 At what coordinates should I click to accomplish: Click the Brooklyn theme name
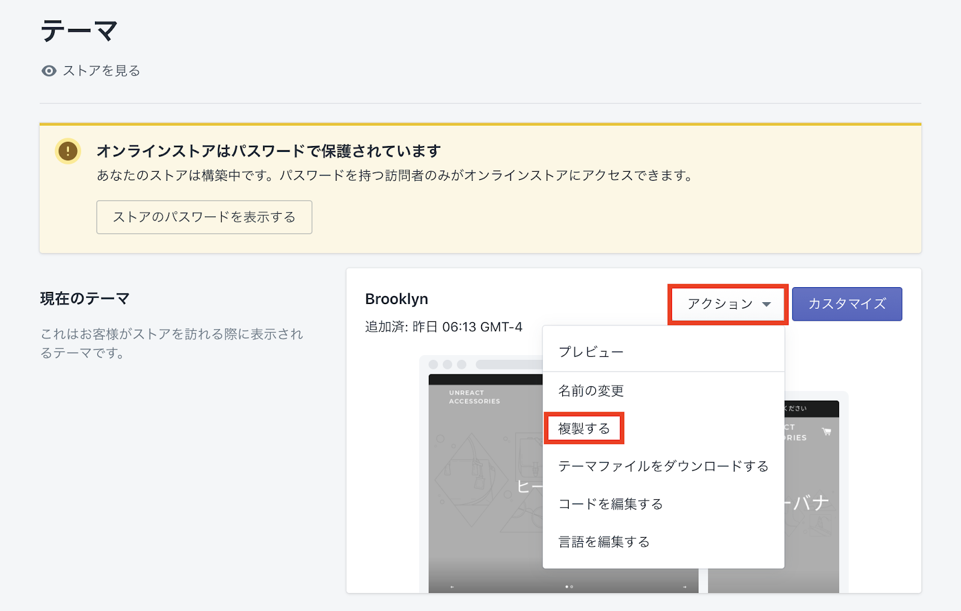point(396,299)
